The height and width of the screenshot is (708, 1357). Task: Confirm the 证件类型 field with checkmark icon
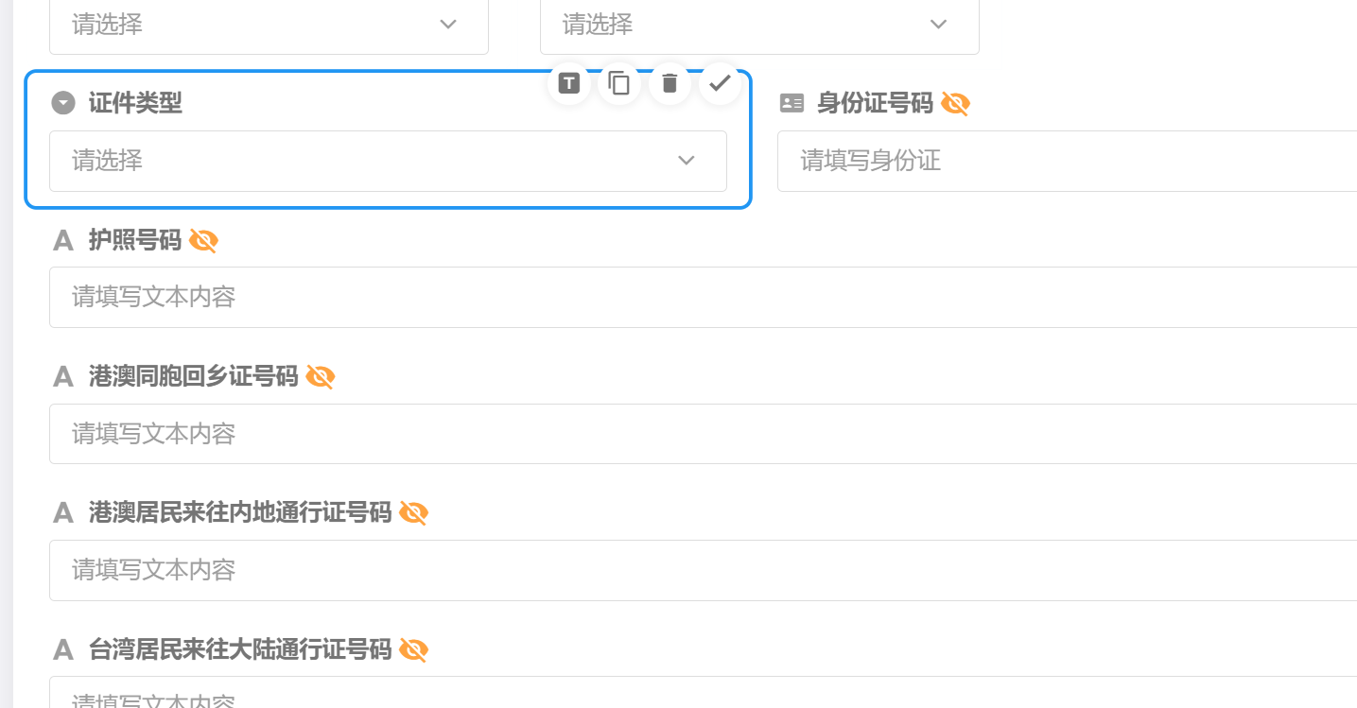pos(721,83)
